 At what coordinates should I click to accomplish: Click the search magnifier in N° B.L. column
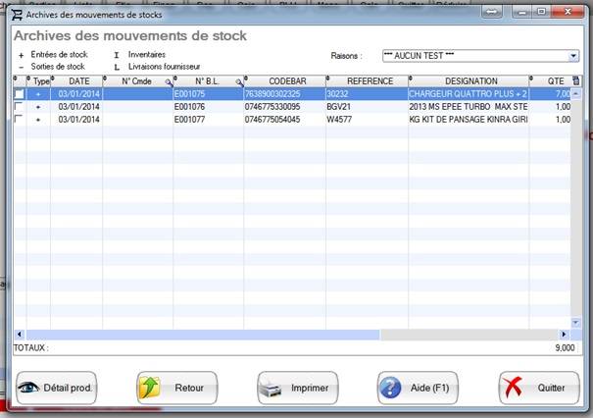pos(238,81)
